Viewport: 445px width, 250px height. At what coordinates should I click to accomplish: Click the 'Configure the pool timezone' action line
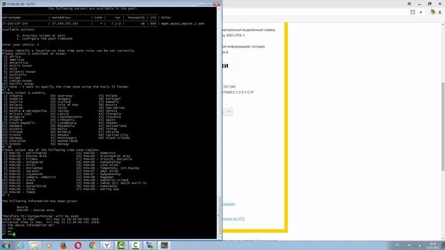coord(44,39)
